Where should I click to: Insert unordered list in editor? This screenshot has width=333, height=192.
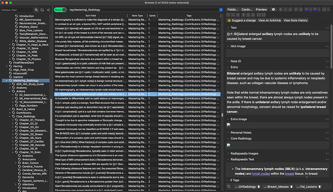coord(228,15)
